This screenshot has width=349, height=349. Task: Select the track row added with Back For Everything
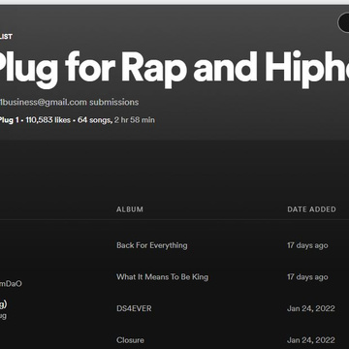click(x=174, y=245)
